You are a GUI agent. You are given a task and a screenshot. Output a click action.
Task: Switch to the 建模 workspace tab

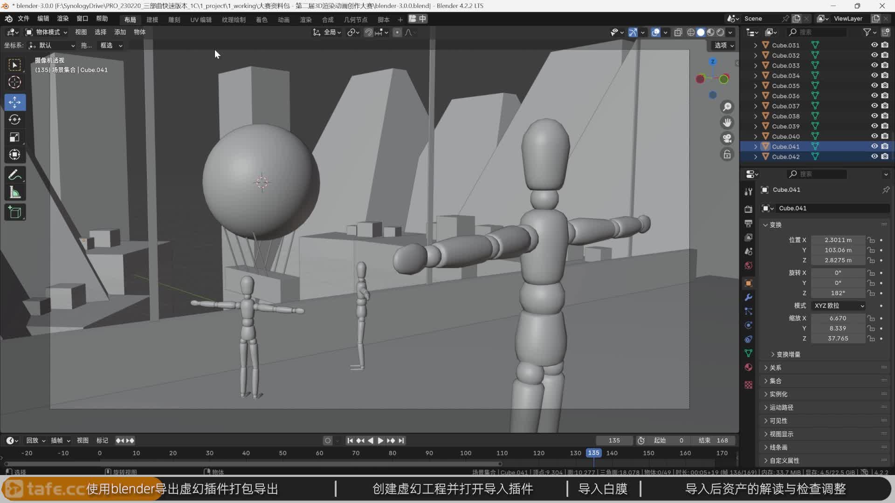(152, 20)
